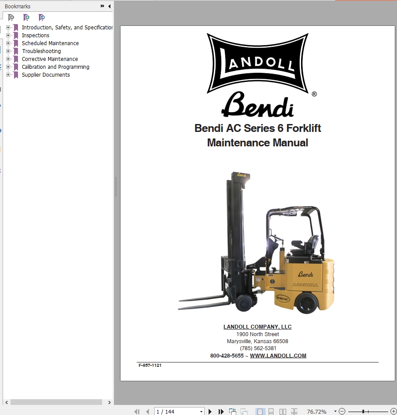Screen dimensions: 397x415
Task: Click the zoom out minus button
Action: [x=342, y=411]
